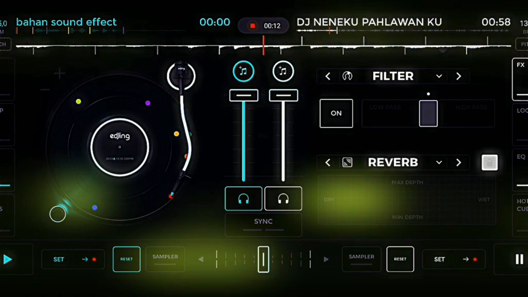
Task: Open right deck track library icon
Action: click(x=283, y=71)
